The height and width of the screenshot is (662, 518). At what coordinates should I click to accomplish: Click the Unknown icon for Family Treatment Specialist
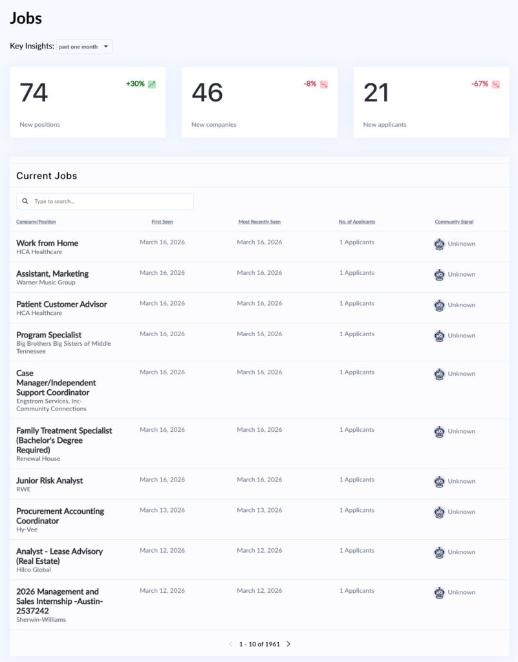pyautogui.click(x=439, y=431)
